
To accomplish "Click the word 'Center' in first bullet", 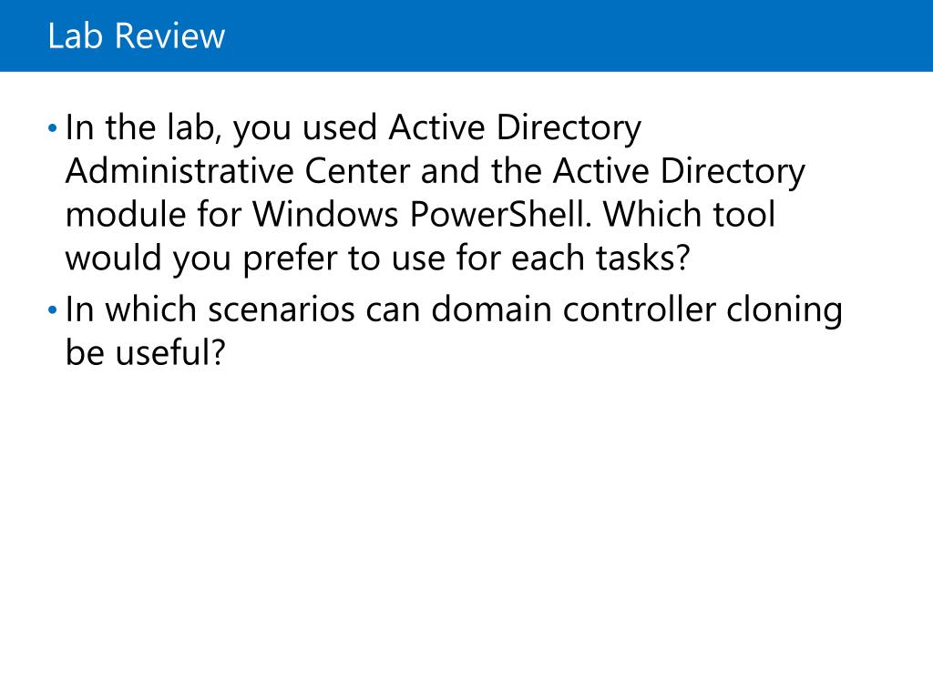I will click(x=357, y=171).
